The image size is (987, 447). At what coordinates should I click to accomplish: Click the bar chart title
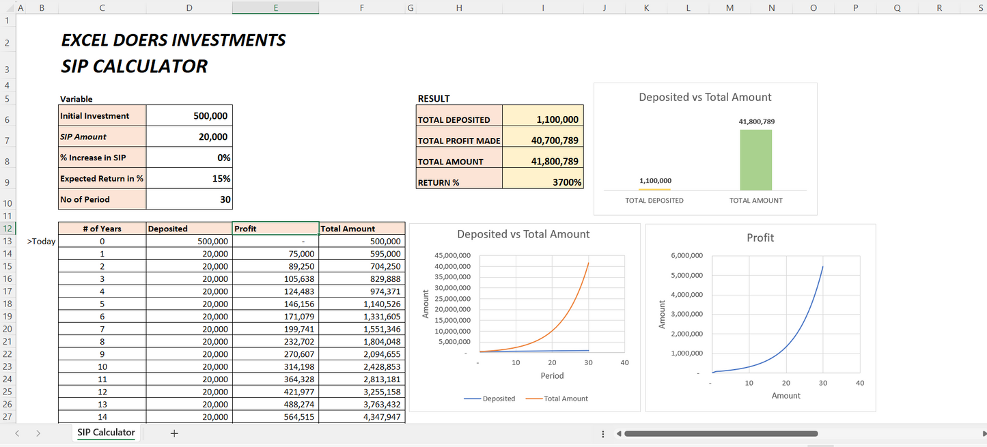tap(705, 97)
